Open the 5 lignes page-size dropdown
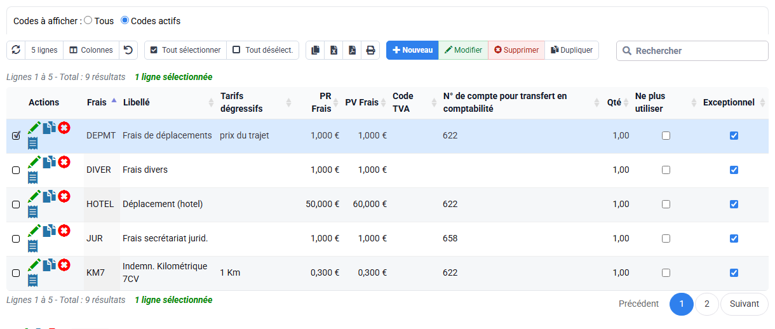Viewport: 775px width, 329px height. (x=44, y=50)
